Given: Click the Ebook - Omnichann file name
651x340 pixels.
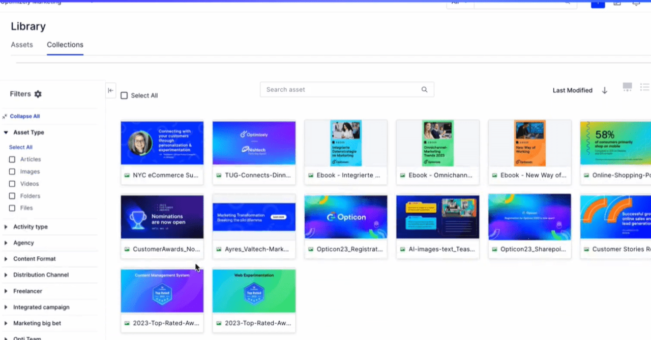Looking at the screenshot, I should [x=440, y=175].
